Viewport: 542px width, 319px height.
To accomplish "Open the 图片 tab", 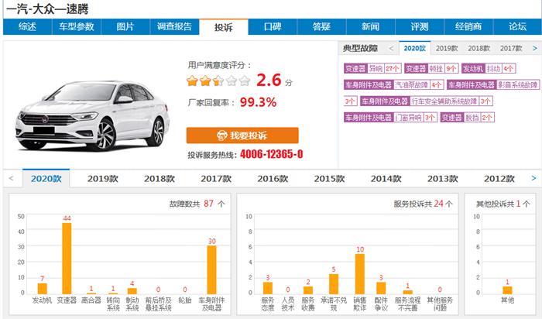I will (125, 26).
